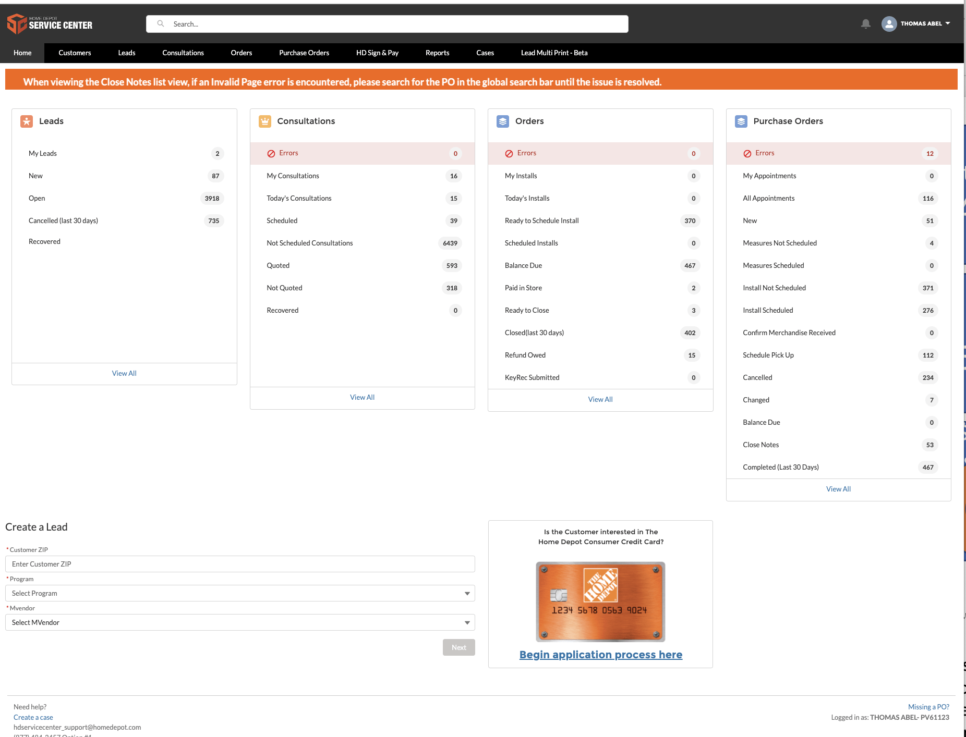Open All Appointments purchase orders
Screen dimensions: 966x737
point(839,198)
